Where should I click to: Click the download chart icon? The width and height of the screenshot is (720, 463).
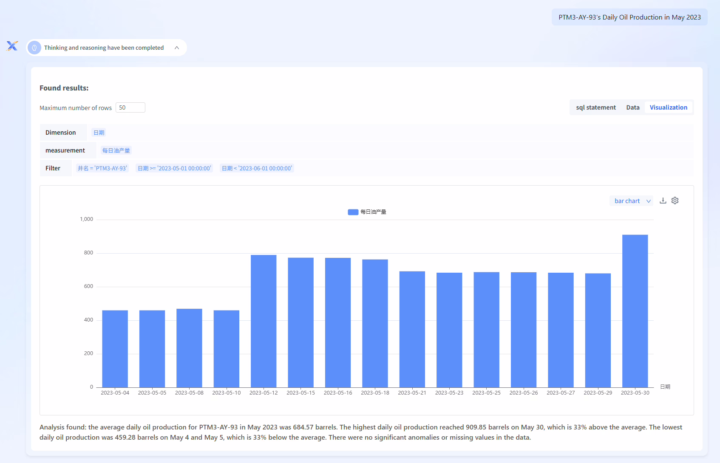pyautogui.click(x=663, y=201)
